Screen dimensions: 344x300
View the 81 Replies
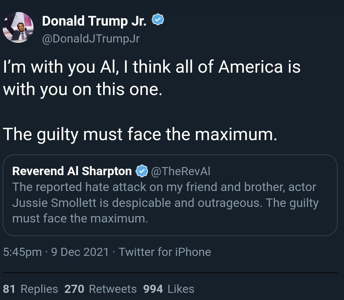tap(30, 289)
